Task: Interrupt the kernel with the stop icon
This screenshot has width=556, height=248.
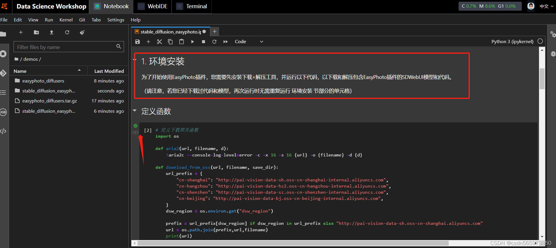Action: 204,42
